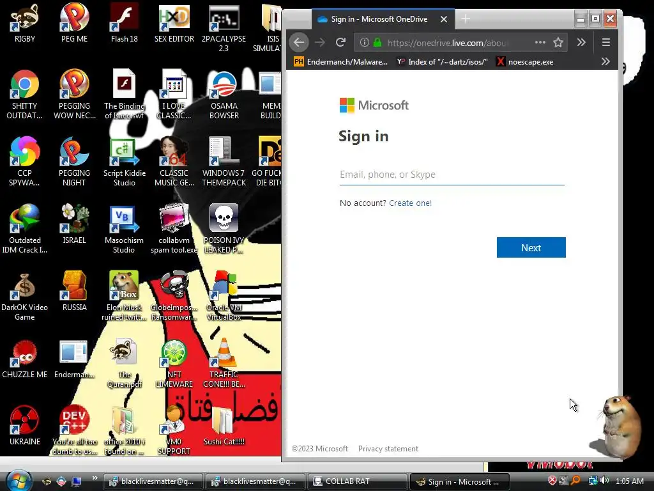Switch to first blacklivesmatter@q... taskbar window
Viewport: 654px width, 491px height.
152,481
